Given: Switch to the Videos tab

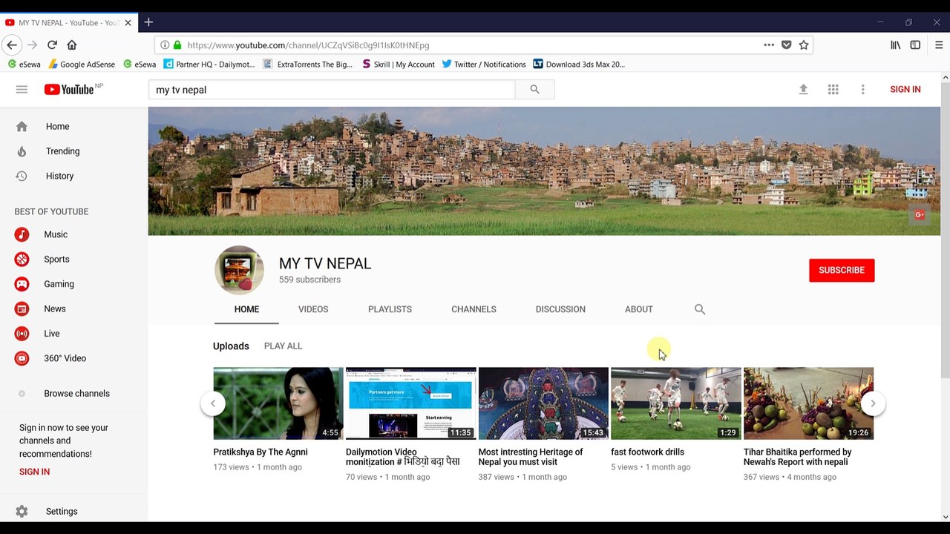Looking at the screenshot, I should coord(313,309).
